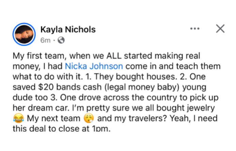The height and width of the screenshot is (151, 236).
Task: Click the laughing-crying emoji in the post
Action: coord(17,119)
